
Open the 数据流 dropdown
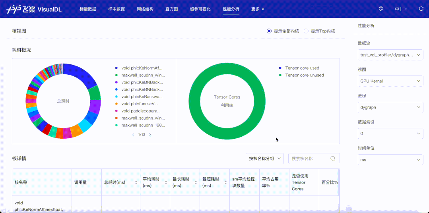pyautogui.click(x=390, y=55)
